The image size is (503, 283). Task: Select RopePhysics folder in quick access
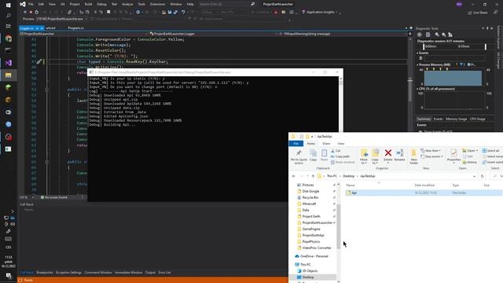311,241
